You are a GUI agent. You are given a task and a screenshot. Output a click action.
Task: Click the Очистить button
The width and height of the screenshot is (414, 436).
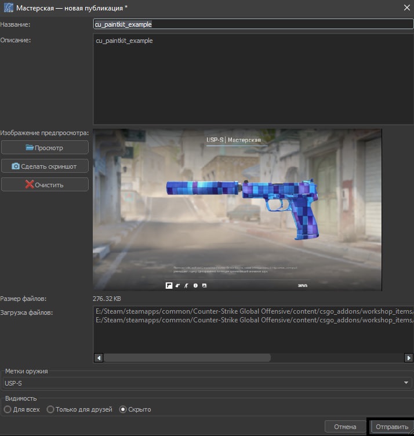click(45, 184)
